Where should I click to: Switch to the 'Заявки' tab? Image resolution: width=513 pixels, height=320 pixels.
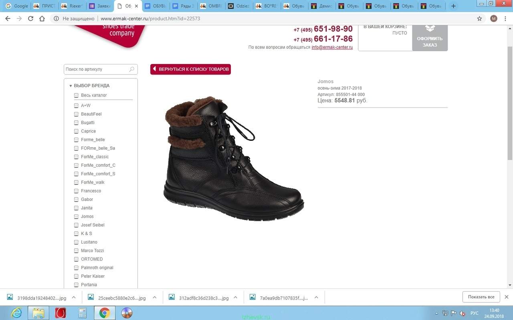click(100, 6)
